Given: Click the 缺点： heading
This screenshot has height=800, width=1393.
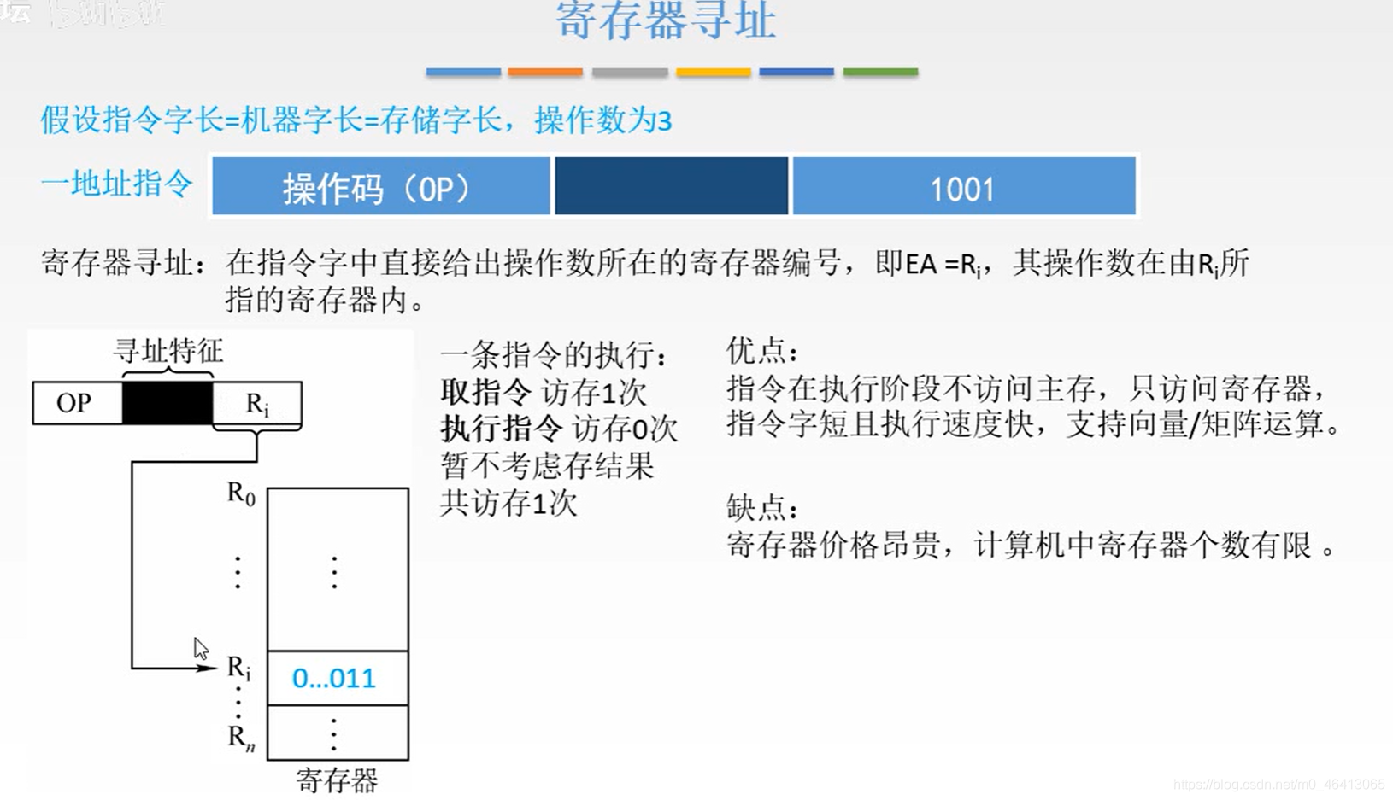Looking at the screenshot, I should (763, 508).
